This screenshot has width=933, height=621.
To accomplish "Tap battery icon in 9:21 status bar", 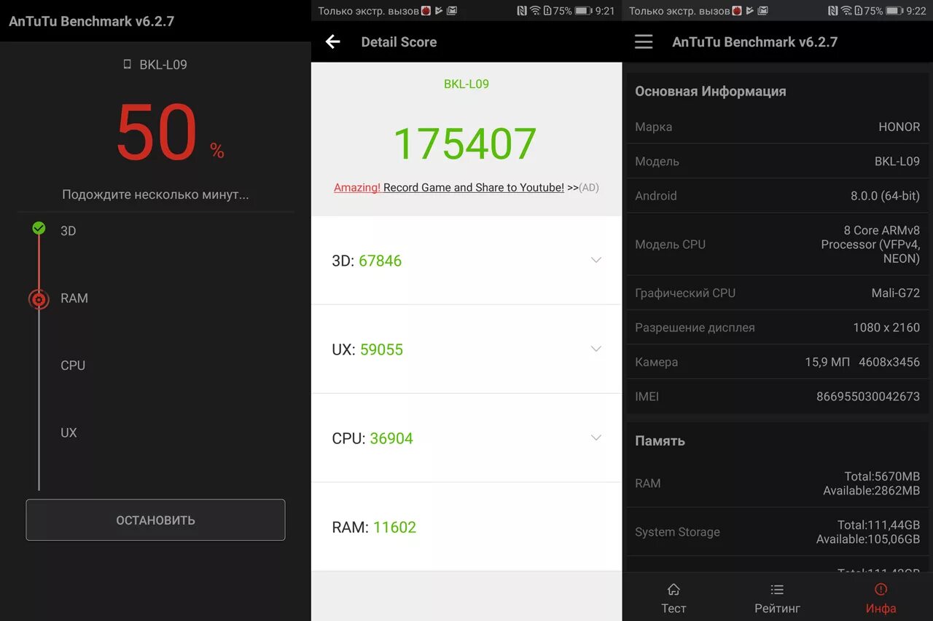I will [582, 11].
